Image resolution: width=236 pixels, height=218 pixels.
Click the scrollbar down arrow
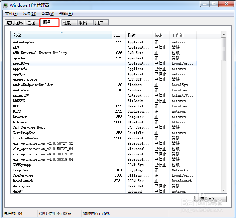pyautogui.click(x=224, y=190)
